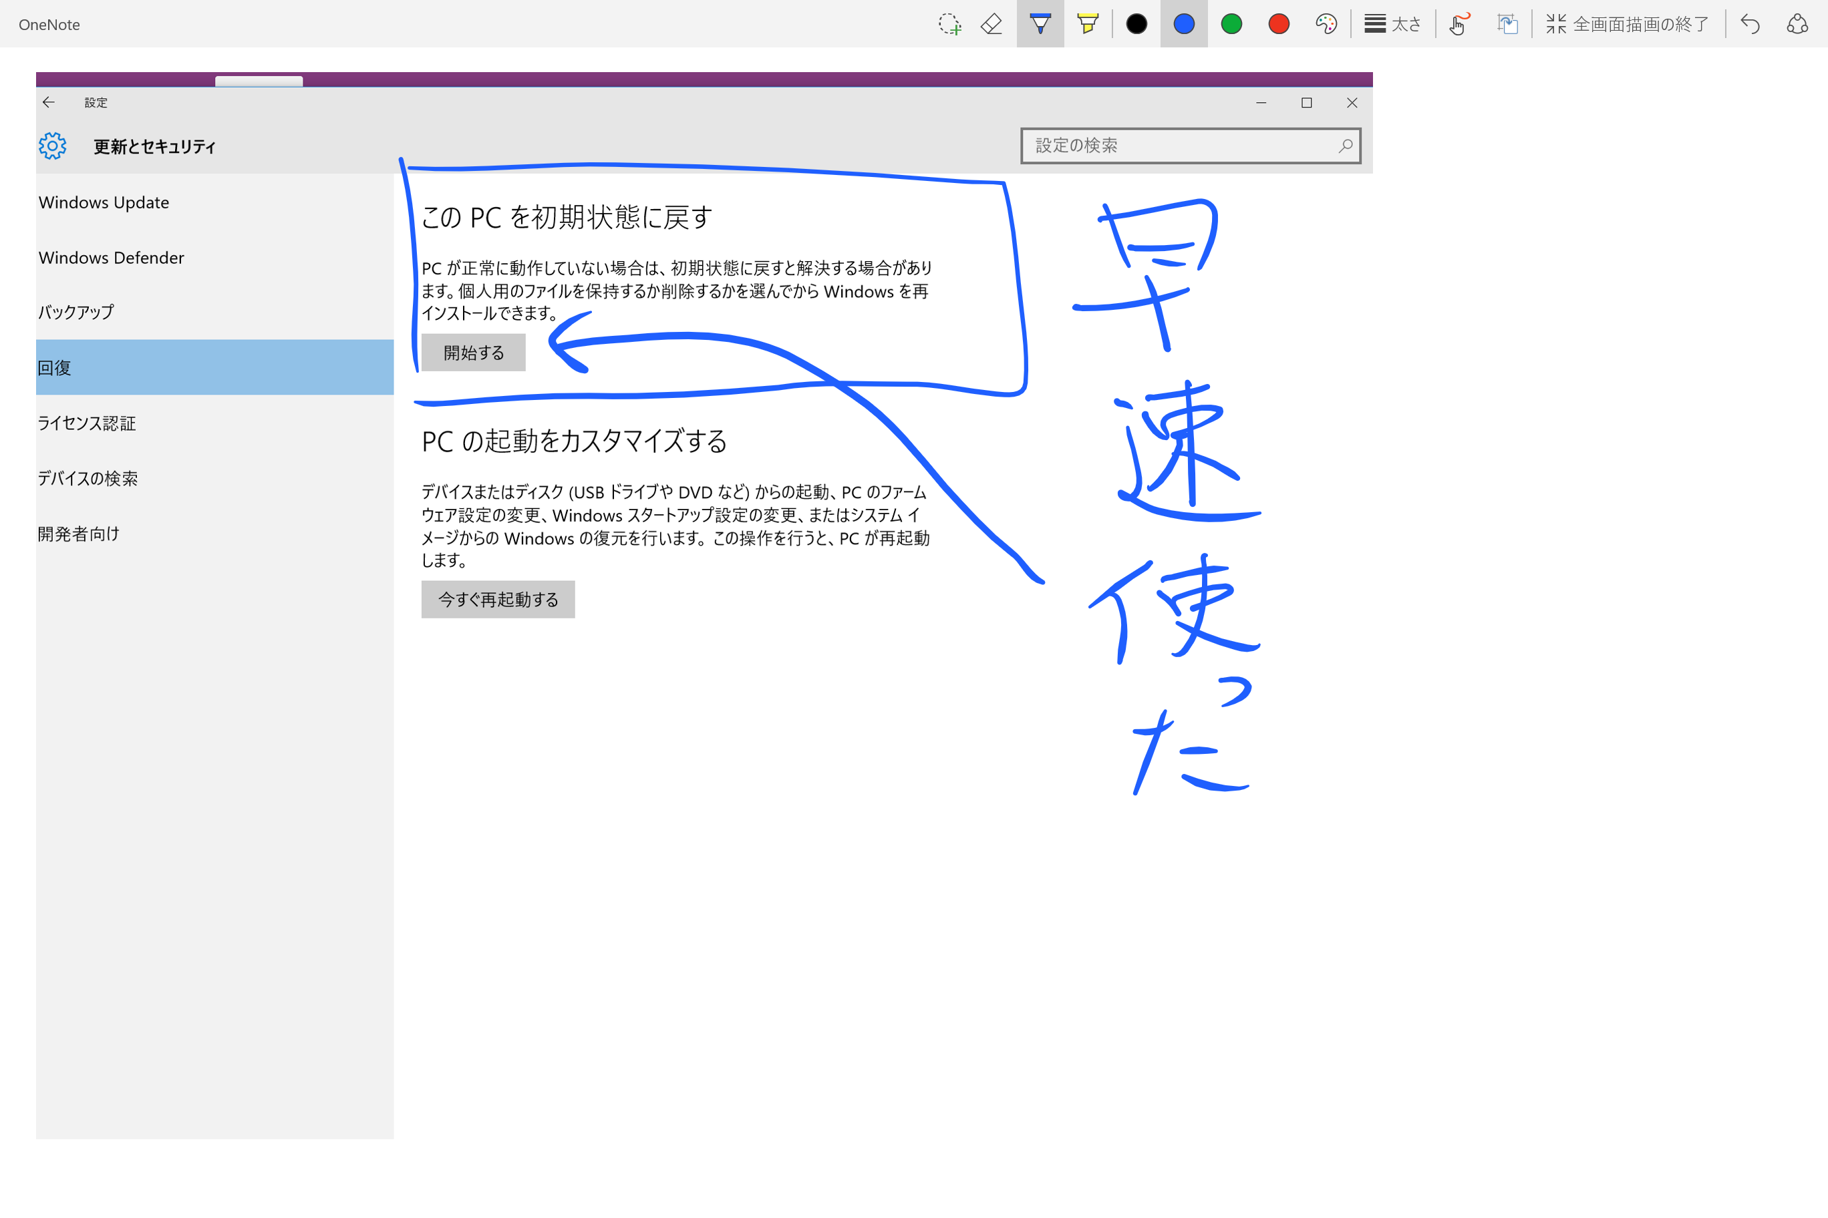
Task: Click the 設定の検索 search box
Action: (1190, 146)
